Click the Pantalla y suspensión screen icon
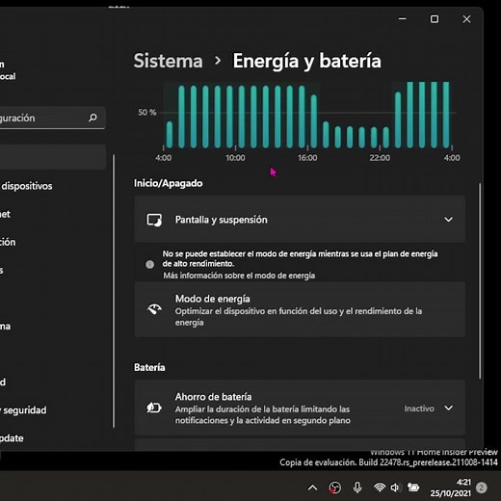Image resolution: width=501 pixels, height=501 pixels. click(154, 220)
